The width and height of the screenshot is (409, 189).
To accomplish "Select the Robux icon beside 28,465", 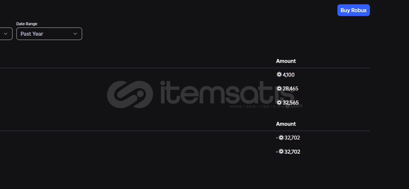I will 279,88.
